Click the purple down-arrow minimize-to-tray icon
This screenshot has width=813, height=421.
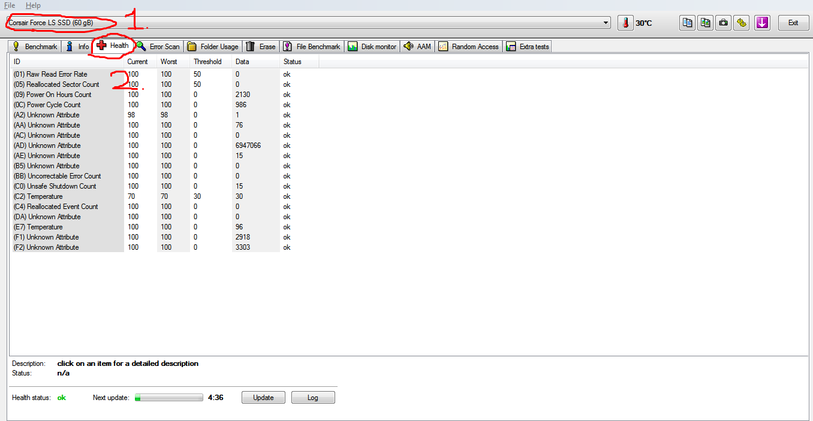[762, 23]
